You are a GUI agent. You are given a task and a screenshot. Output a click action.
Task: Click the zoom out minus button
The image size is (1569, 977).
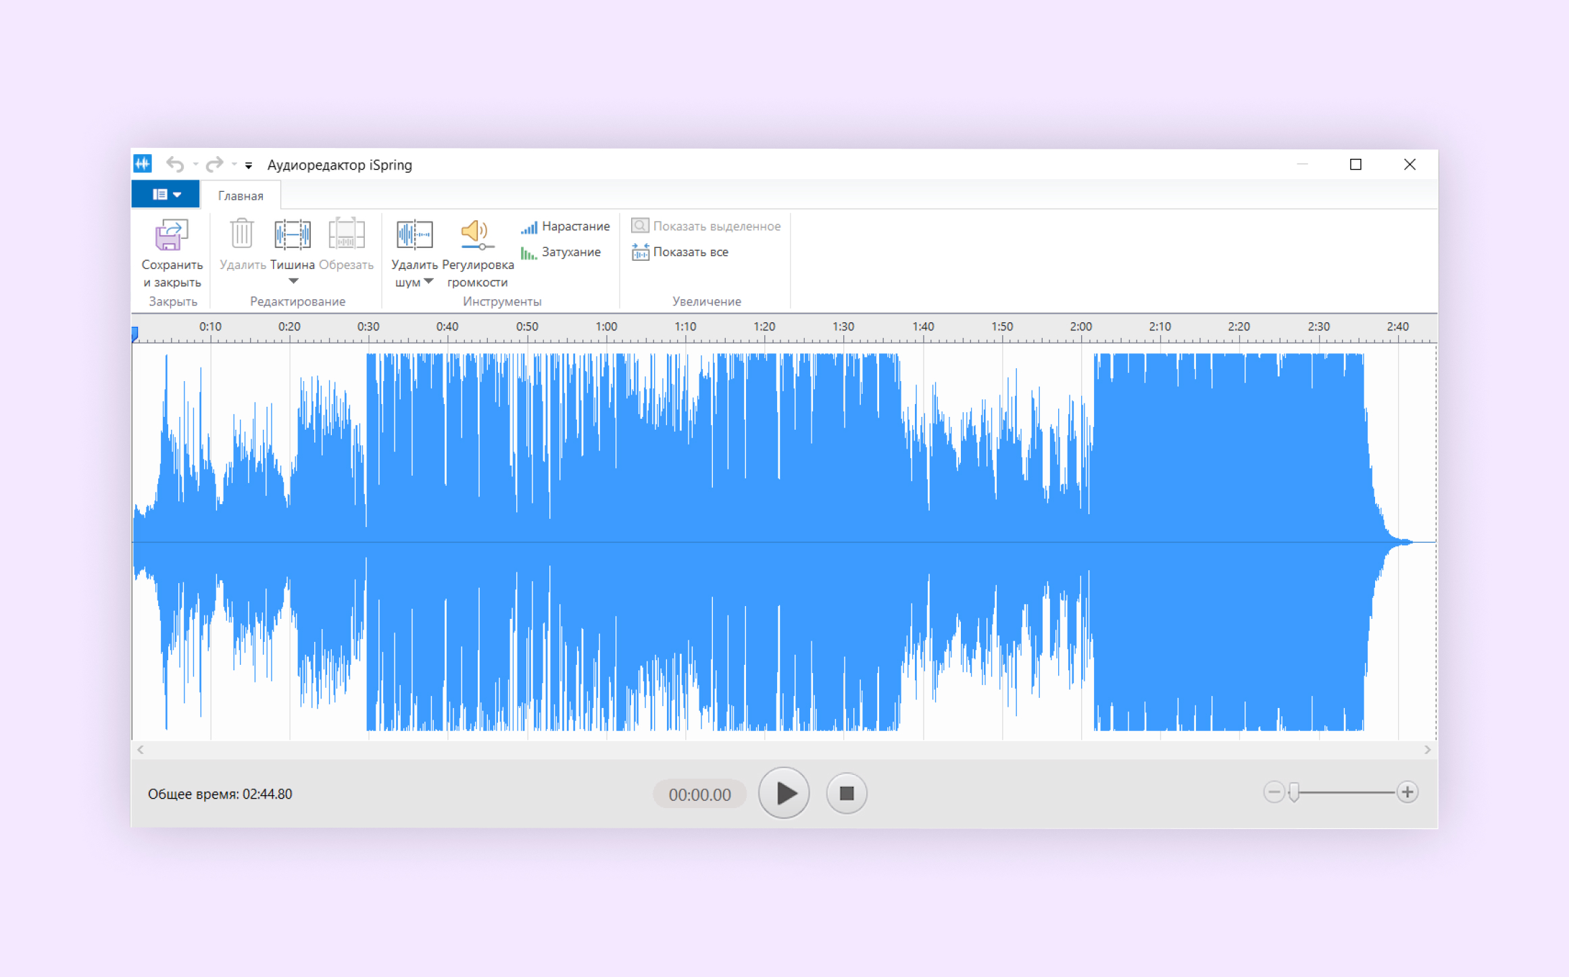pyautogui.click(x=1273, y=792)
